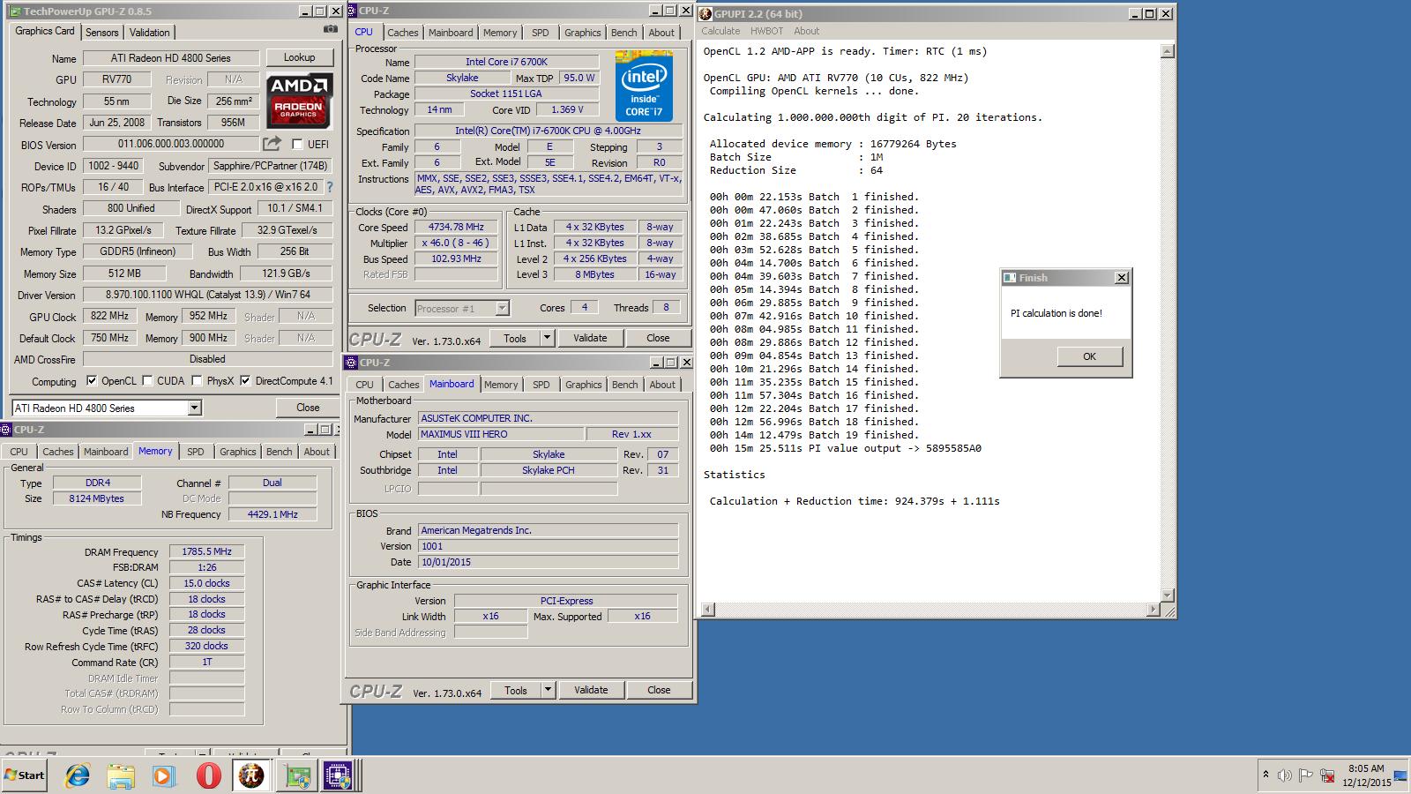This screenshot has width=1411, height=794.
Task: Click the MAXIMUS VIII HERO model field
Action: click(x=500, y=434)
